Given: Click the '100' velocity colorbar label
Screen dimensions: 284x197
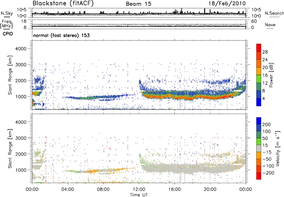Looking at the screenshot, I should [x=267, y=132].
